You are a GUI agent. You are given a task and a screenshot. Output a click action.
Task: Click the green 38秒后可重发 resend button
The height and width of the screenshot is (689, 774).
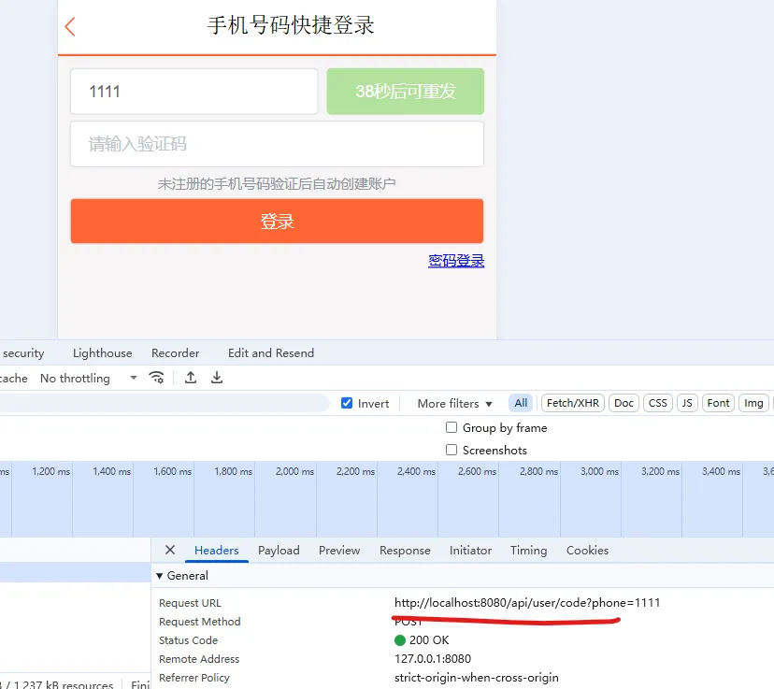pyautogui.click(x=406, y=92)
